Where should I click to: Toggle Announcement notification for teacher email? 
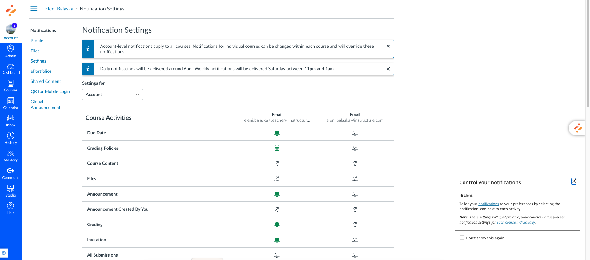point(277,194)
